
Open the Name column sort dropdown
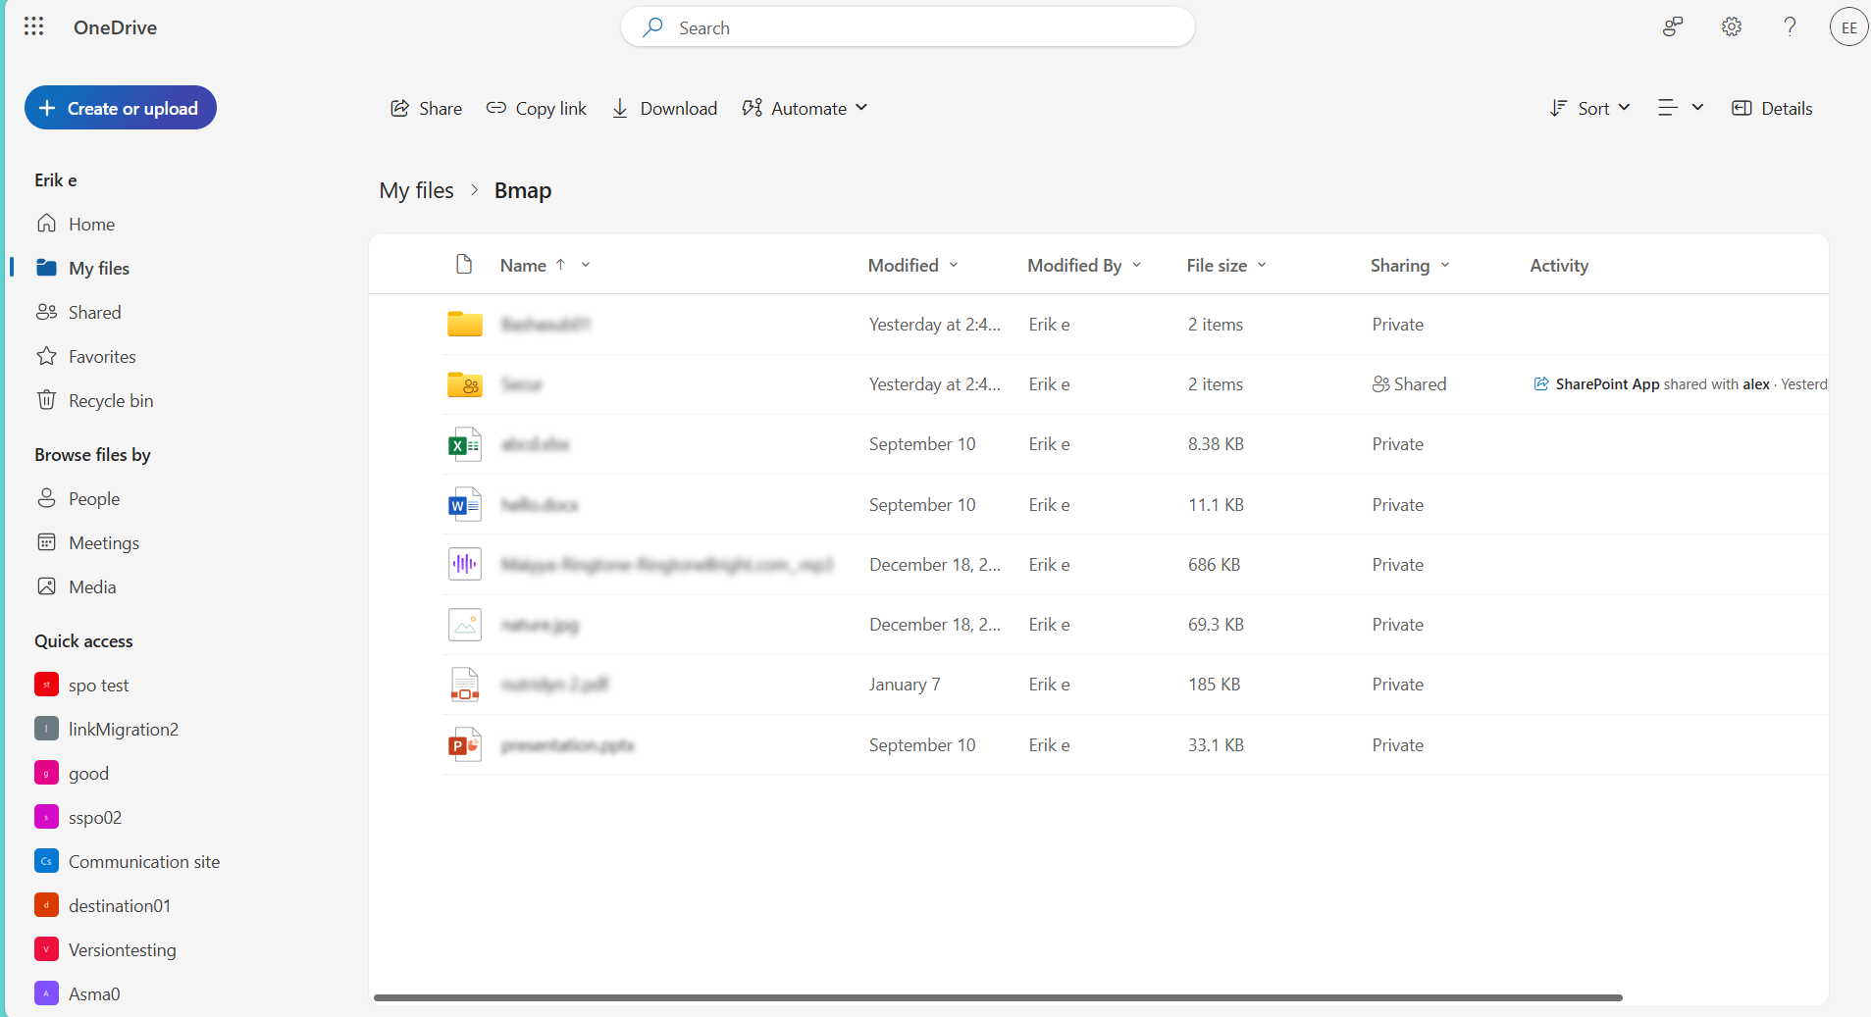pyautogui.click(x=586, y=265)
